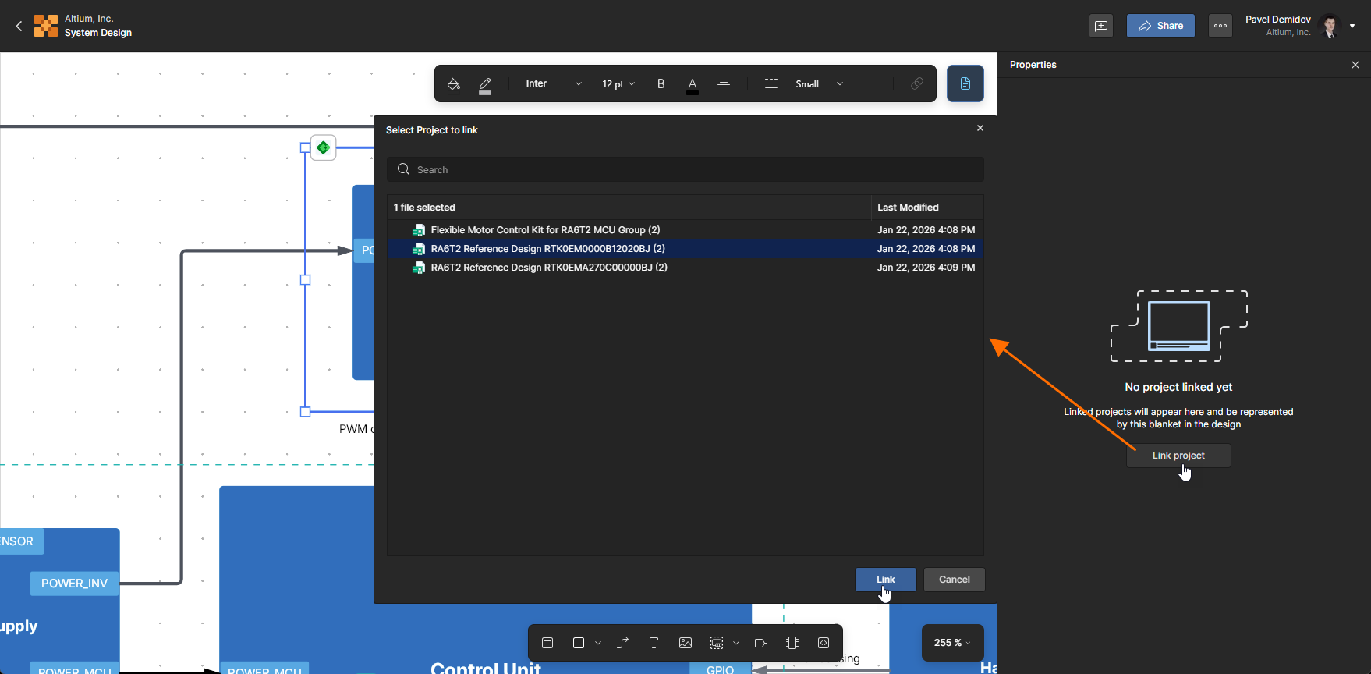
Task: Open the Small line size dropdown
Action: 819,83
